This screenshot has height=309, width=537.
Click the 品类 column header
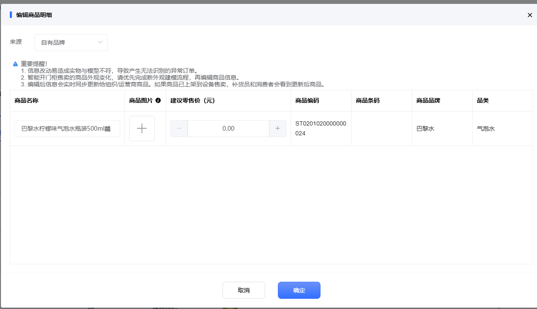(x=483, y=100)
